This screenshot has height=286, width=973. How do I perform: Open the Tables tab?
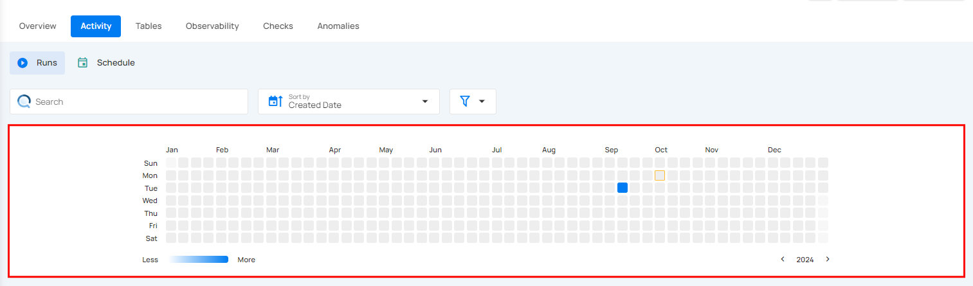click(x=149, y=26)
